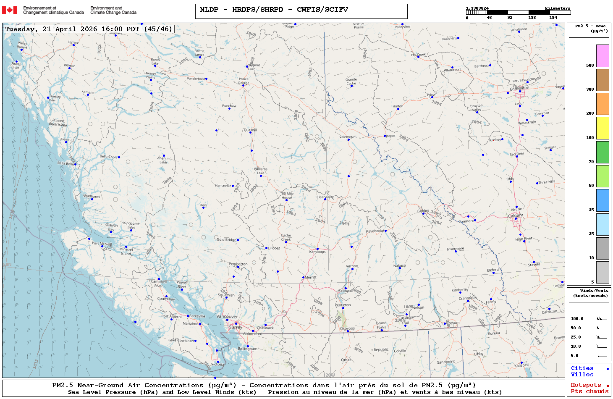
Task: Select the pink 500 concentration swatch
Action: point(603,56)
